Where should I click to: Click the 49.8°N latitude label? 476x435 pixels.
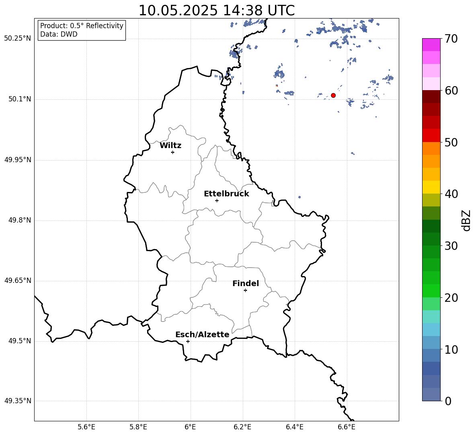click(x=20, y=220)
